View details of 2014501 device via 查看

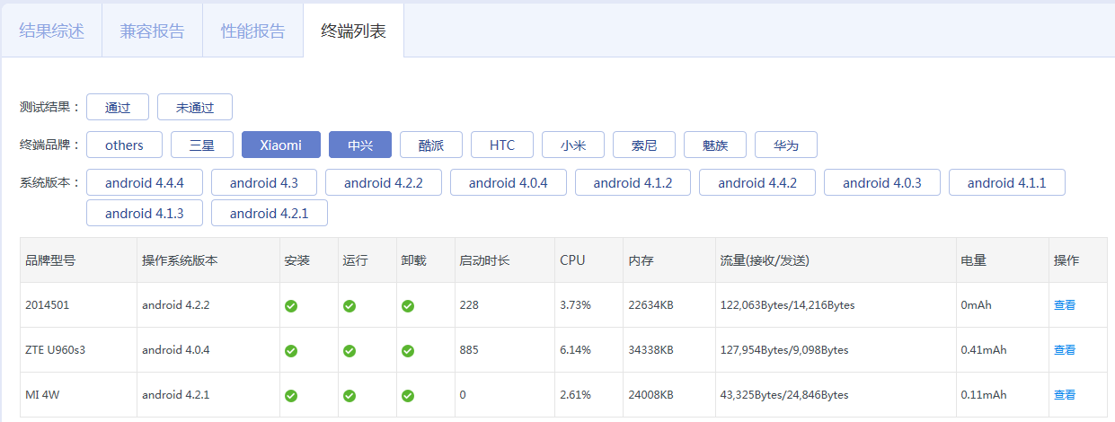(1065, 305)
